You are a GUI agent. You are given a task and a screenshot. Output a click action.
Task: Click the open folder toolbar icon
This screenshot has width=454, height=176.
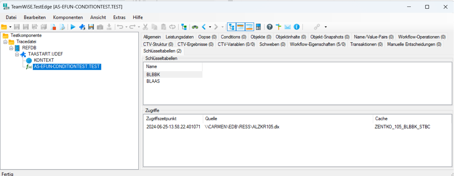click(x=4, y=27)
